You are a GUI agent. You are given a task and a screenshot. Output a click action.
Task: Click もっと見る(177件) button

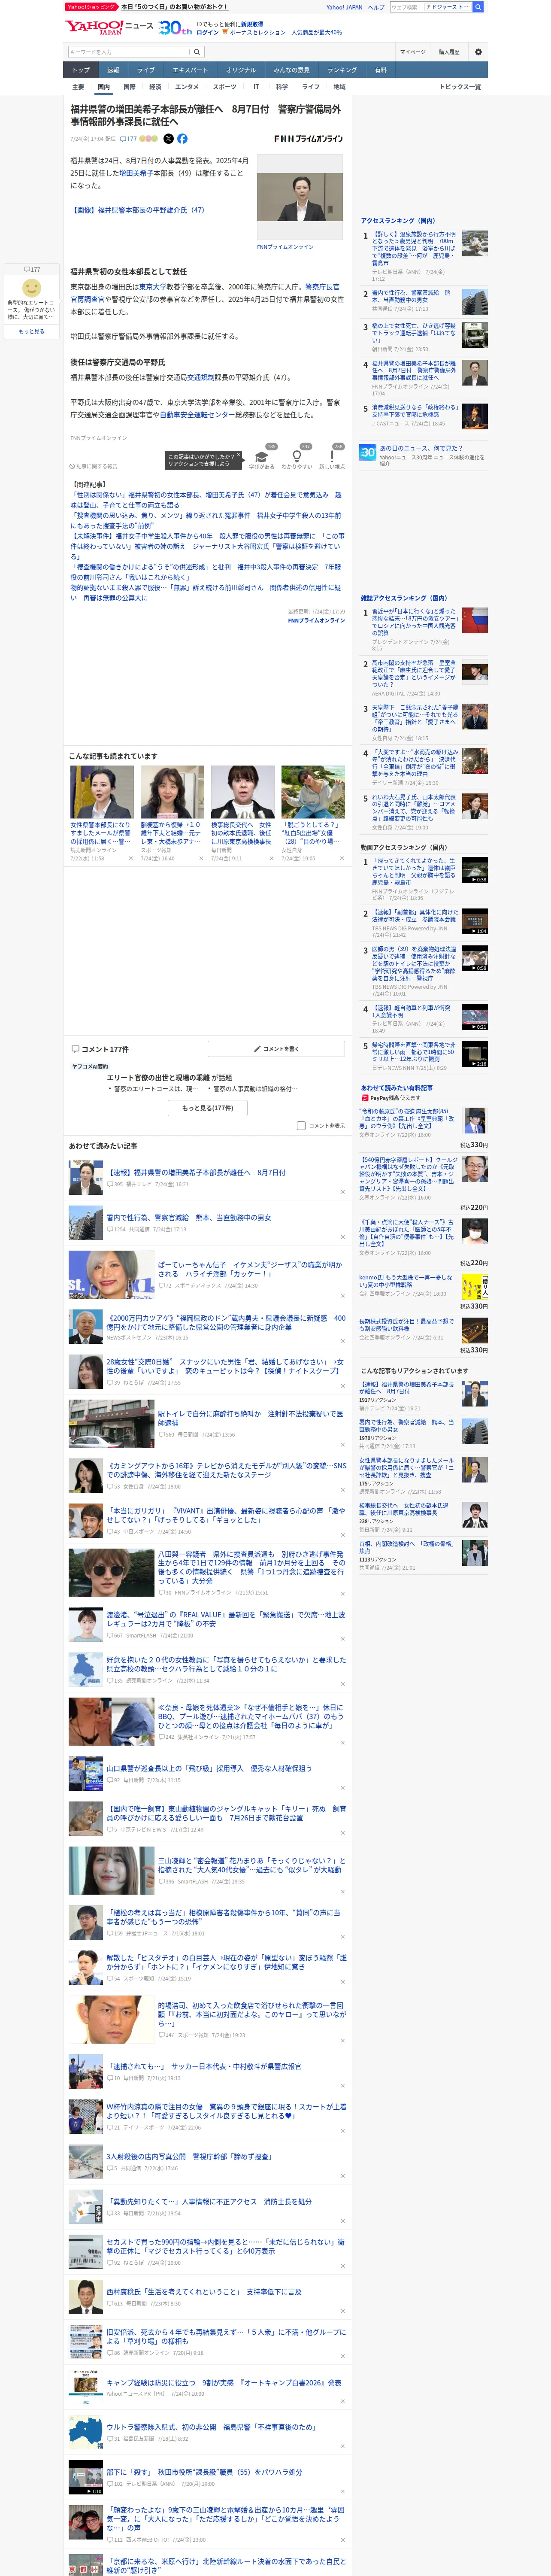pos(208,1108)
